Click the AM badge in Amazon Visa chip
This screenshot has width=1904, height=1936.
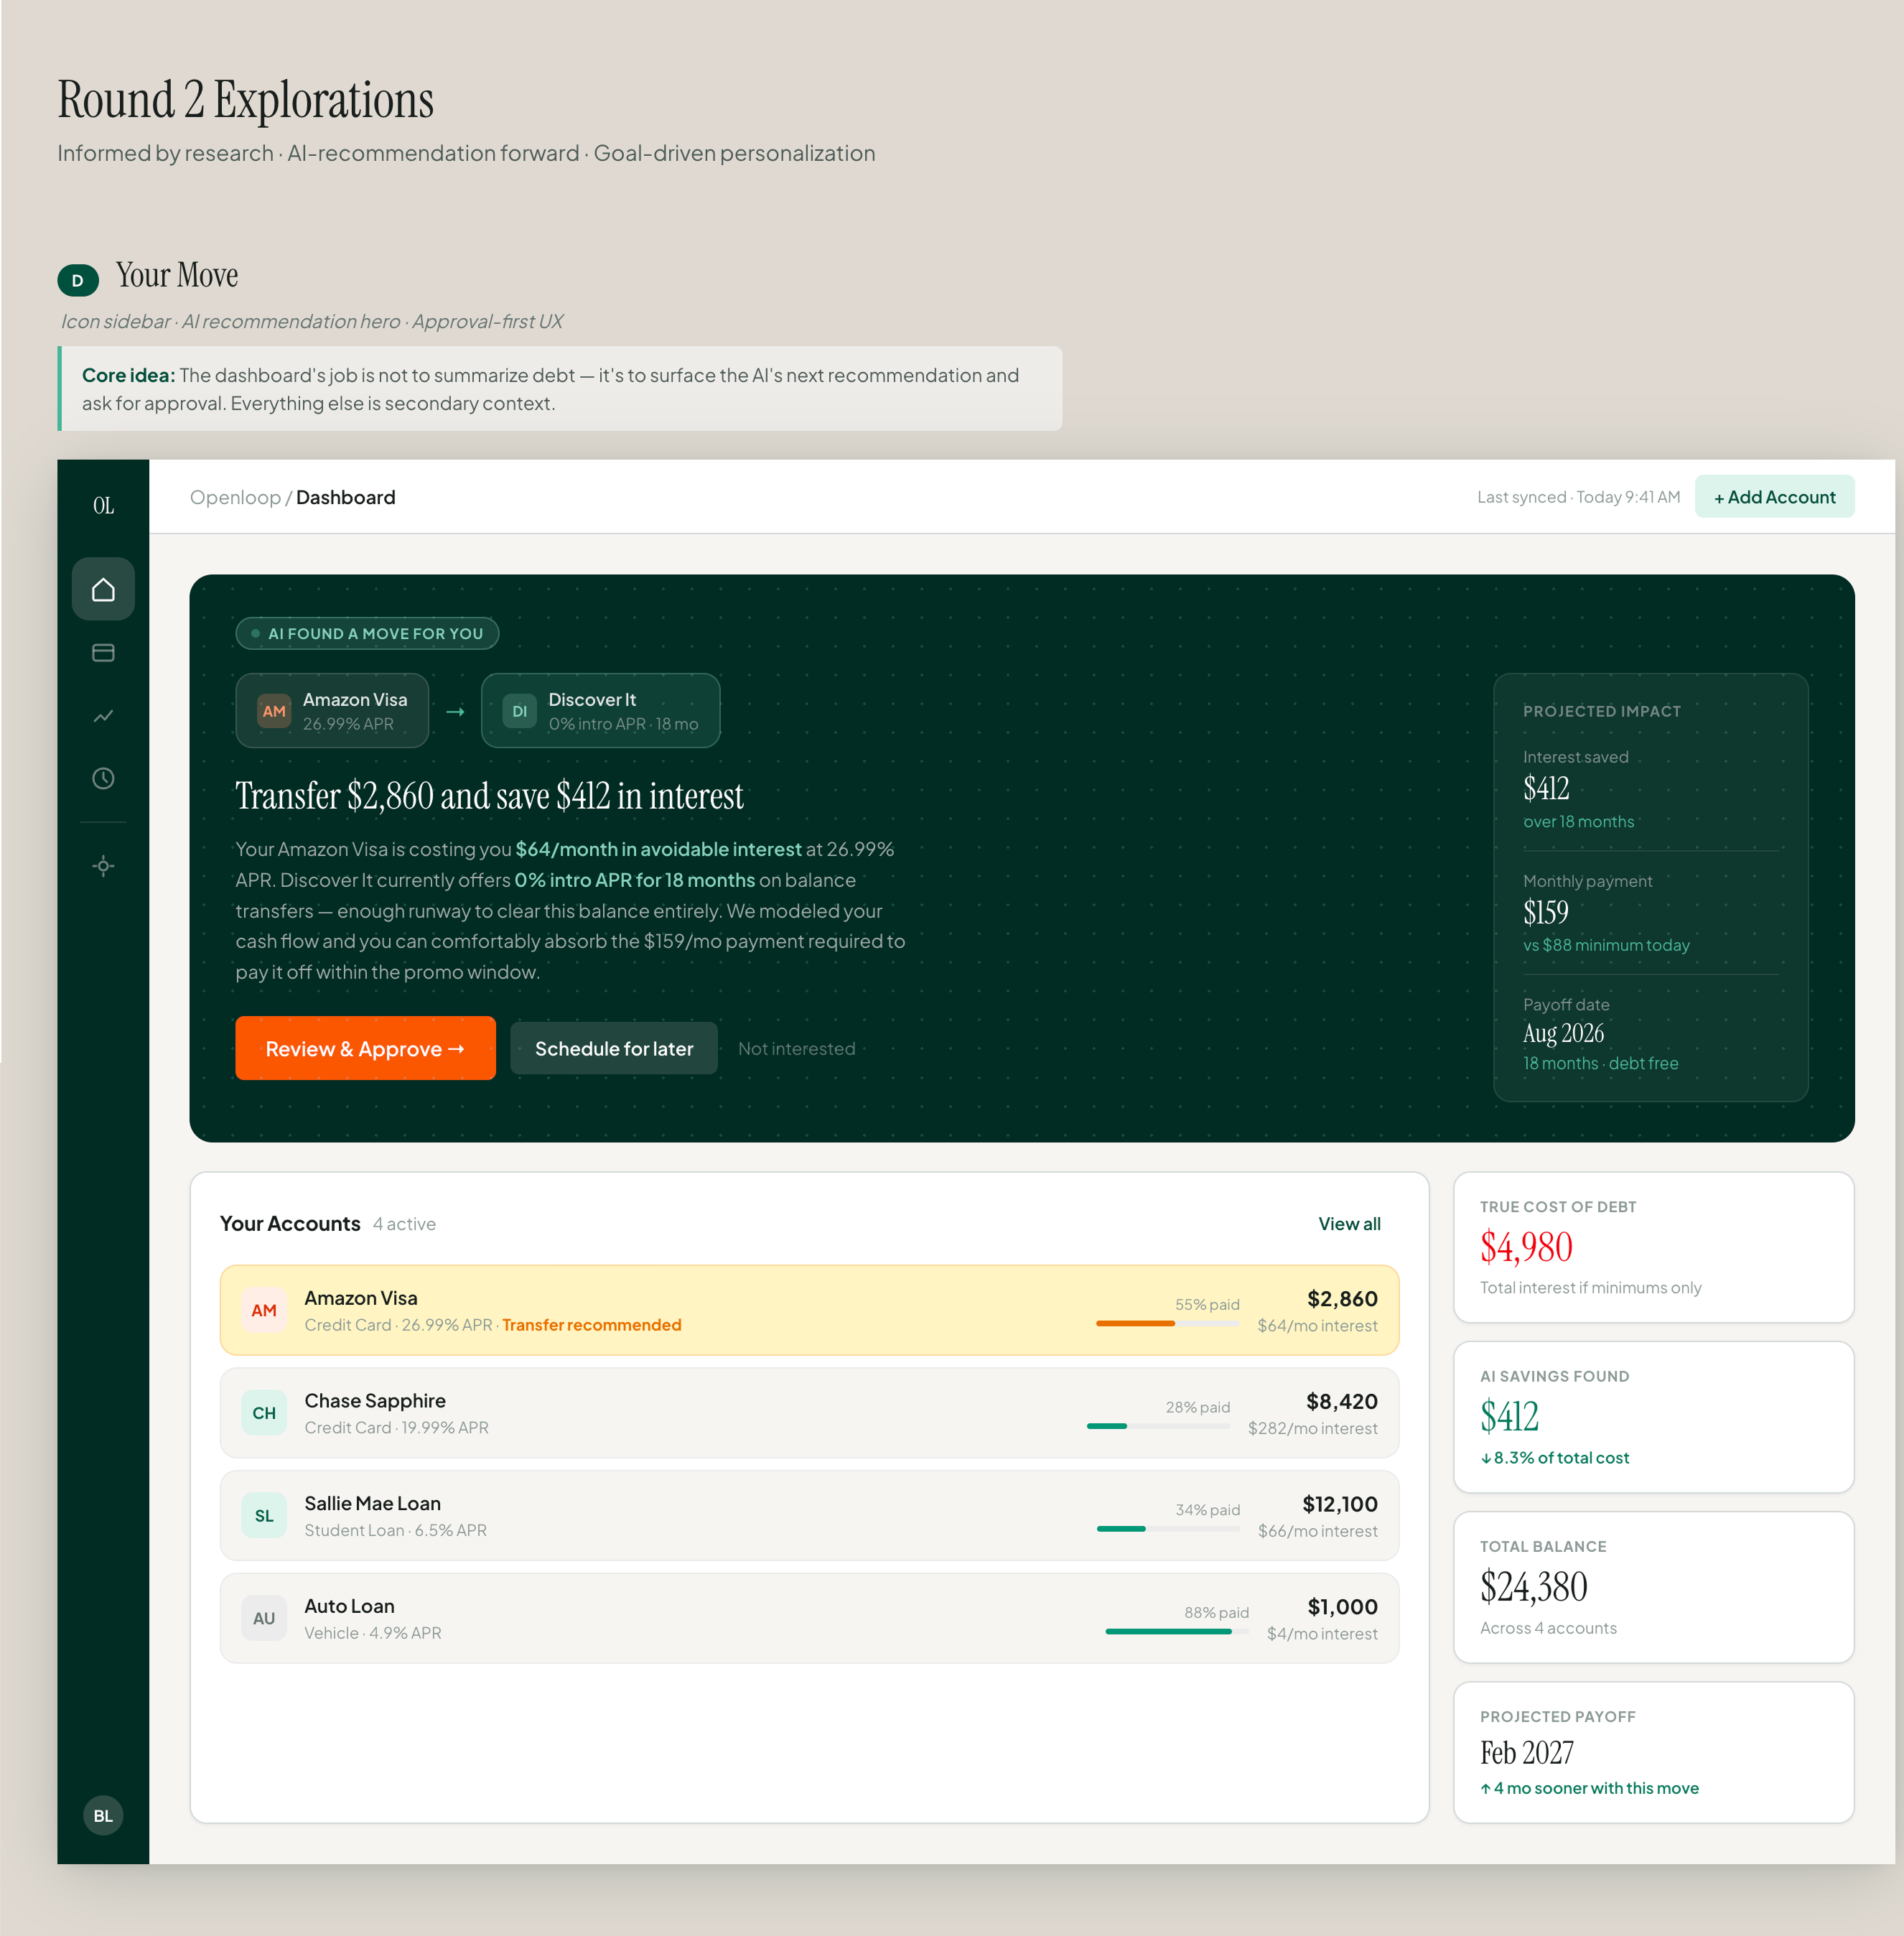pyautogui.click(x=274, y=711)
